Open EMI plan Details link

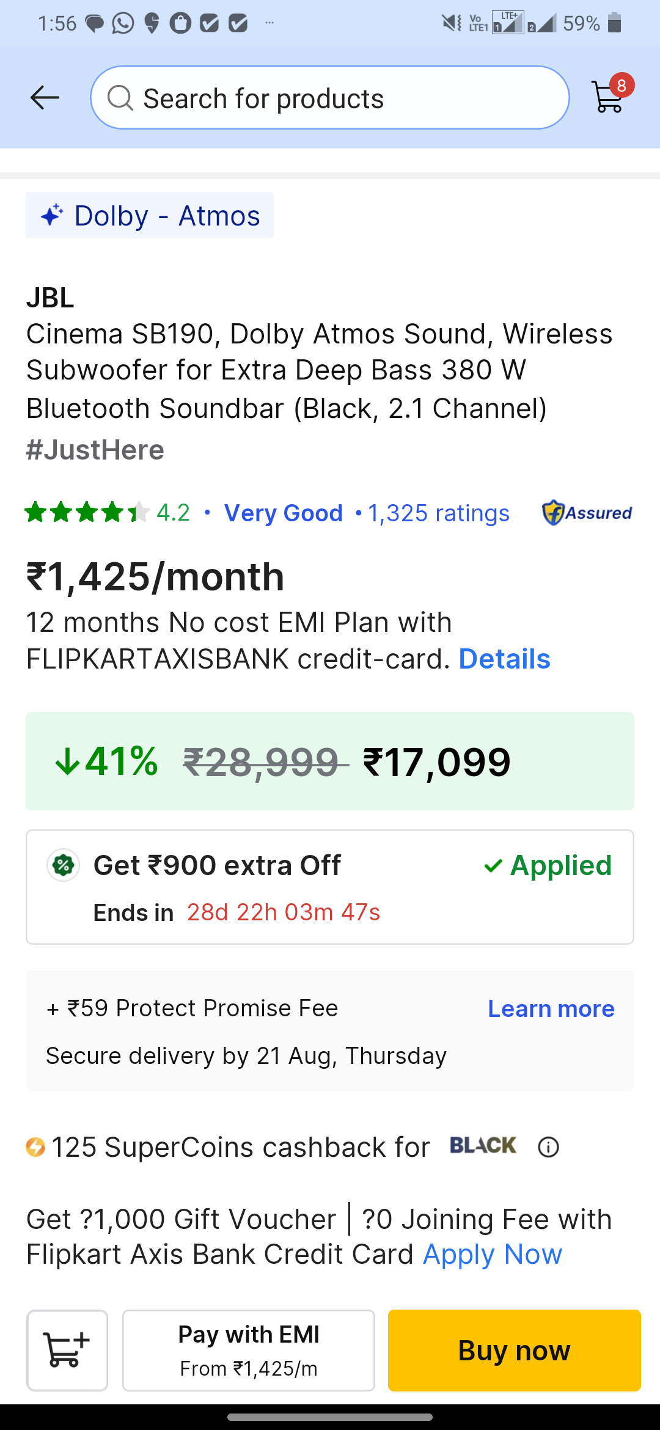pos(505,659)
